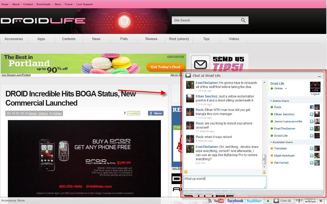Viewport: 327px width, 204px height.
Task: Open the emoticon smiley picker in chat
Action: [x=186, y=172]
